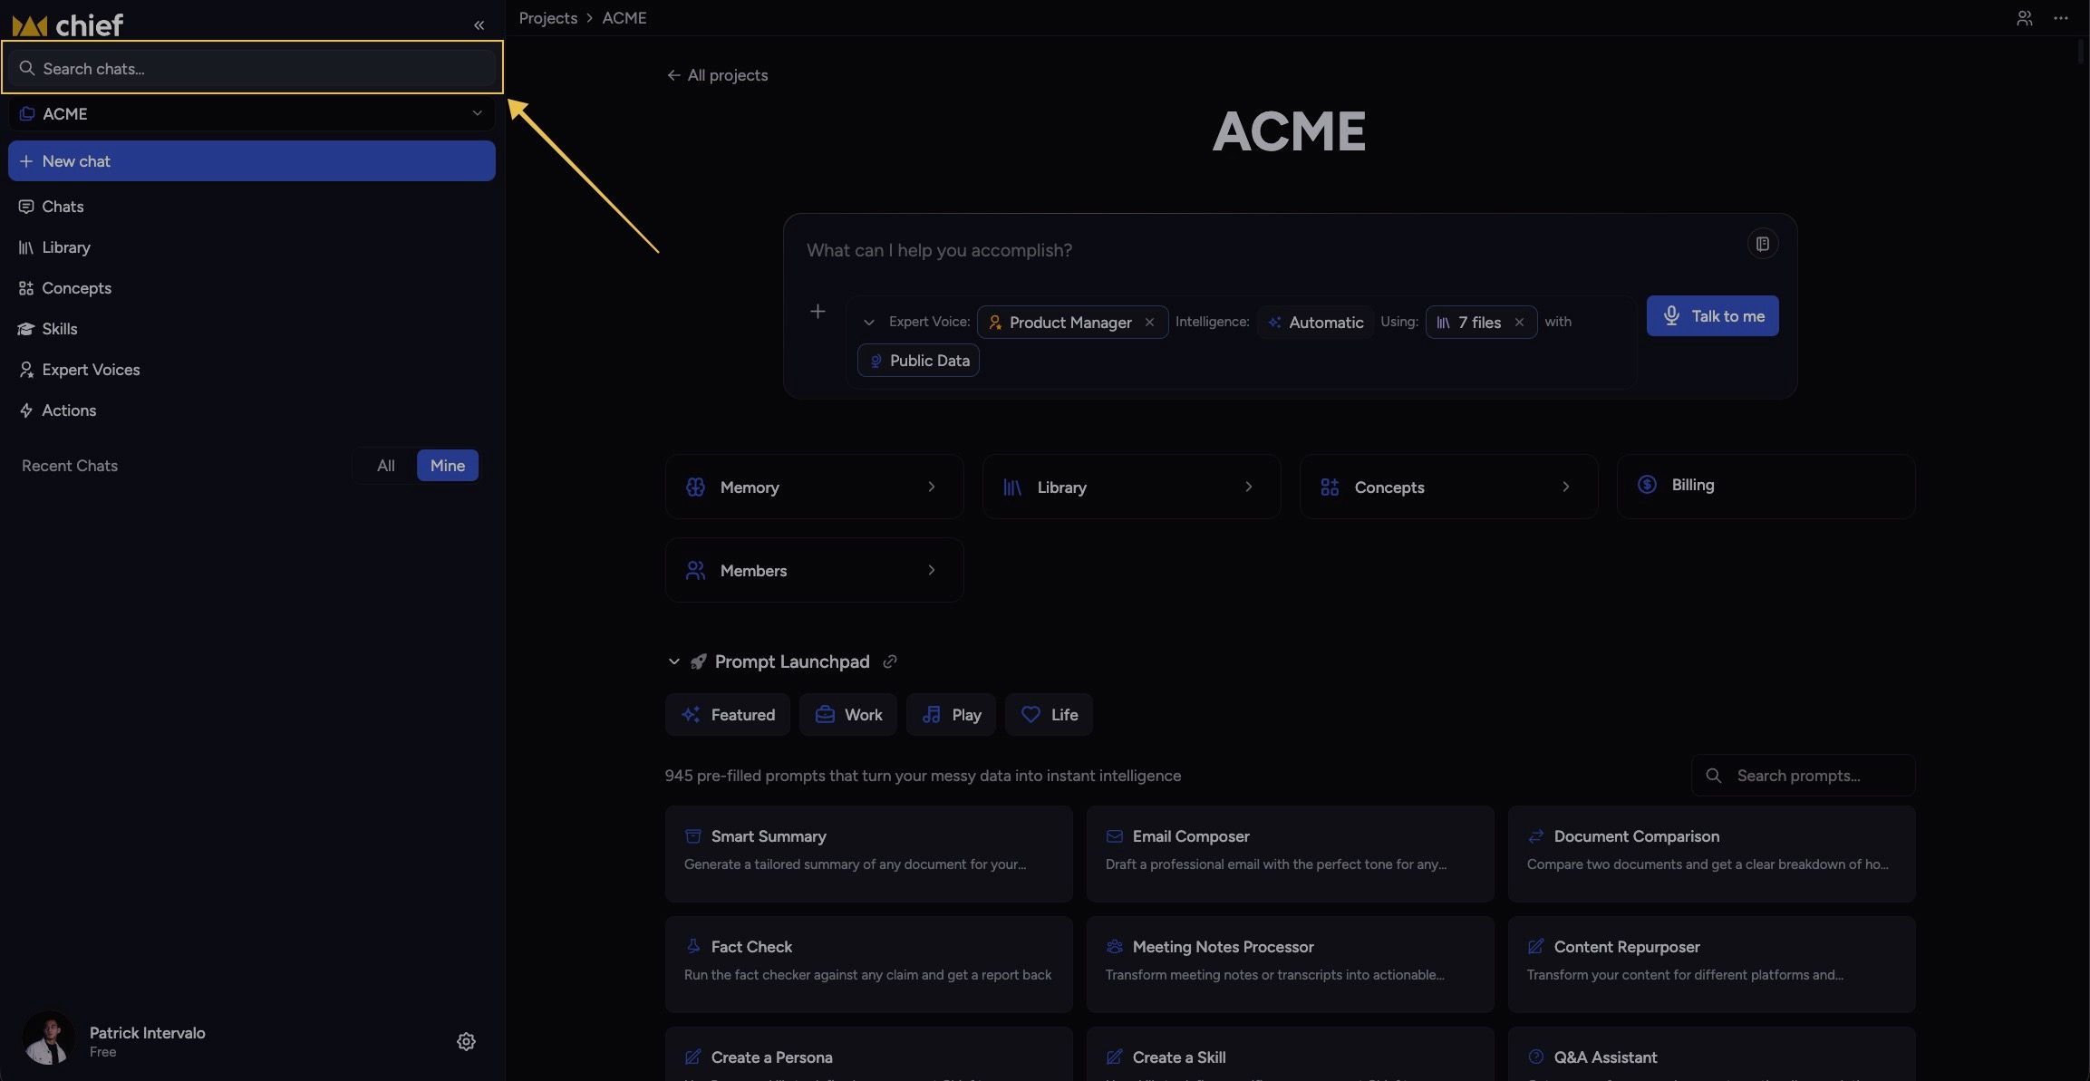This screenshot has height=1081, width=2090.
Task: Show All recent chats
Action: [386, 466]
